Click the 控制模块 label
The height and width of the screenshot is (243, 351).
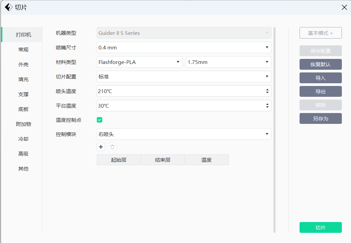(x=66, y=134)
